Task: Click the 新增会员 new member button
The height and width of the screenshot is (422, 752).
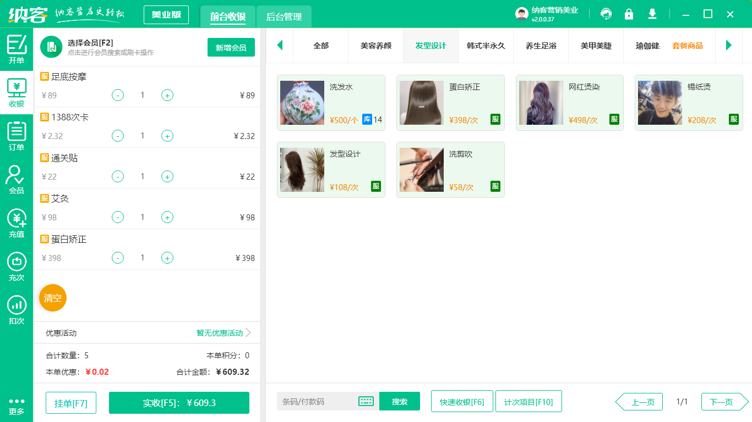Action: click(x=231, y=48)
